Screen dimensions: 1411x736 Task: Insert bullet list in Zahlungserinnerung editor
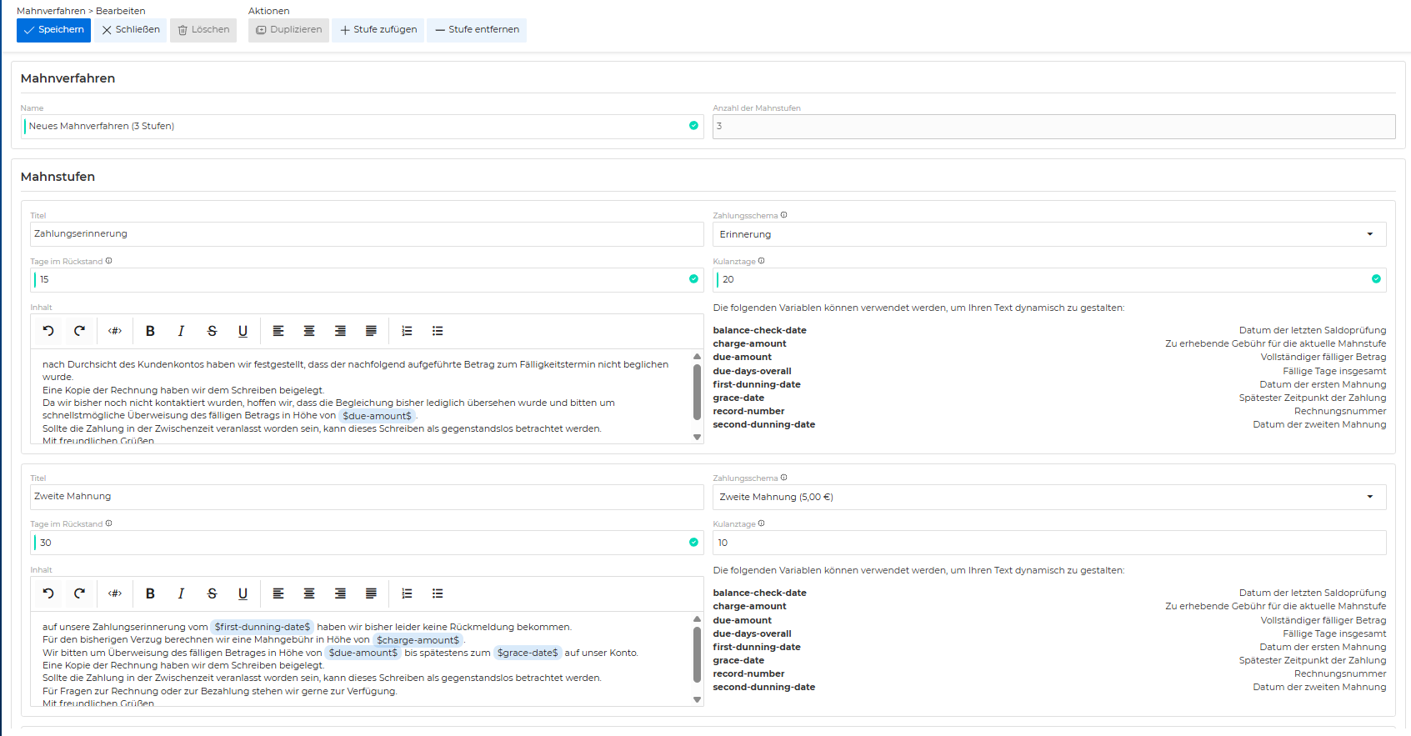tap(438, 331)
